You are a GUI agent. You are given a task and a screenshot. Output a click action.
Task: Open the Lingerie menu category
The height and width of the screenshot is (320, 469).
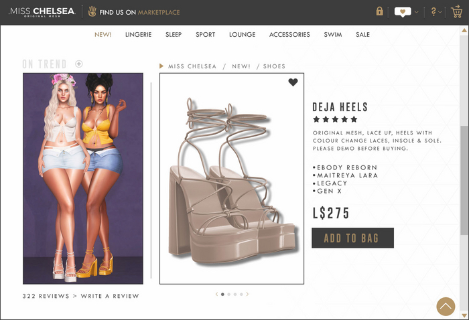(138, 35)
